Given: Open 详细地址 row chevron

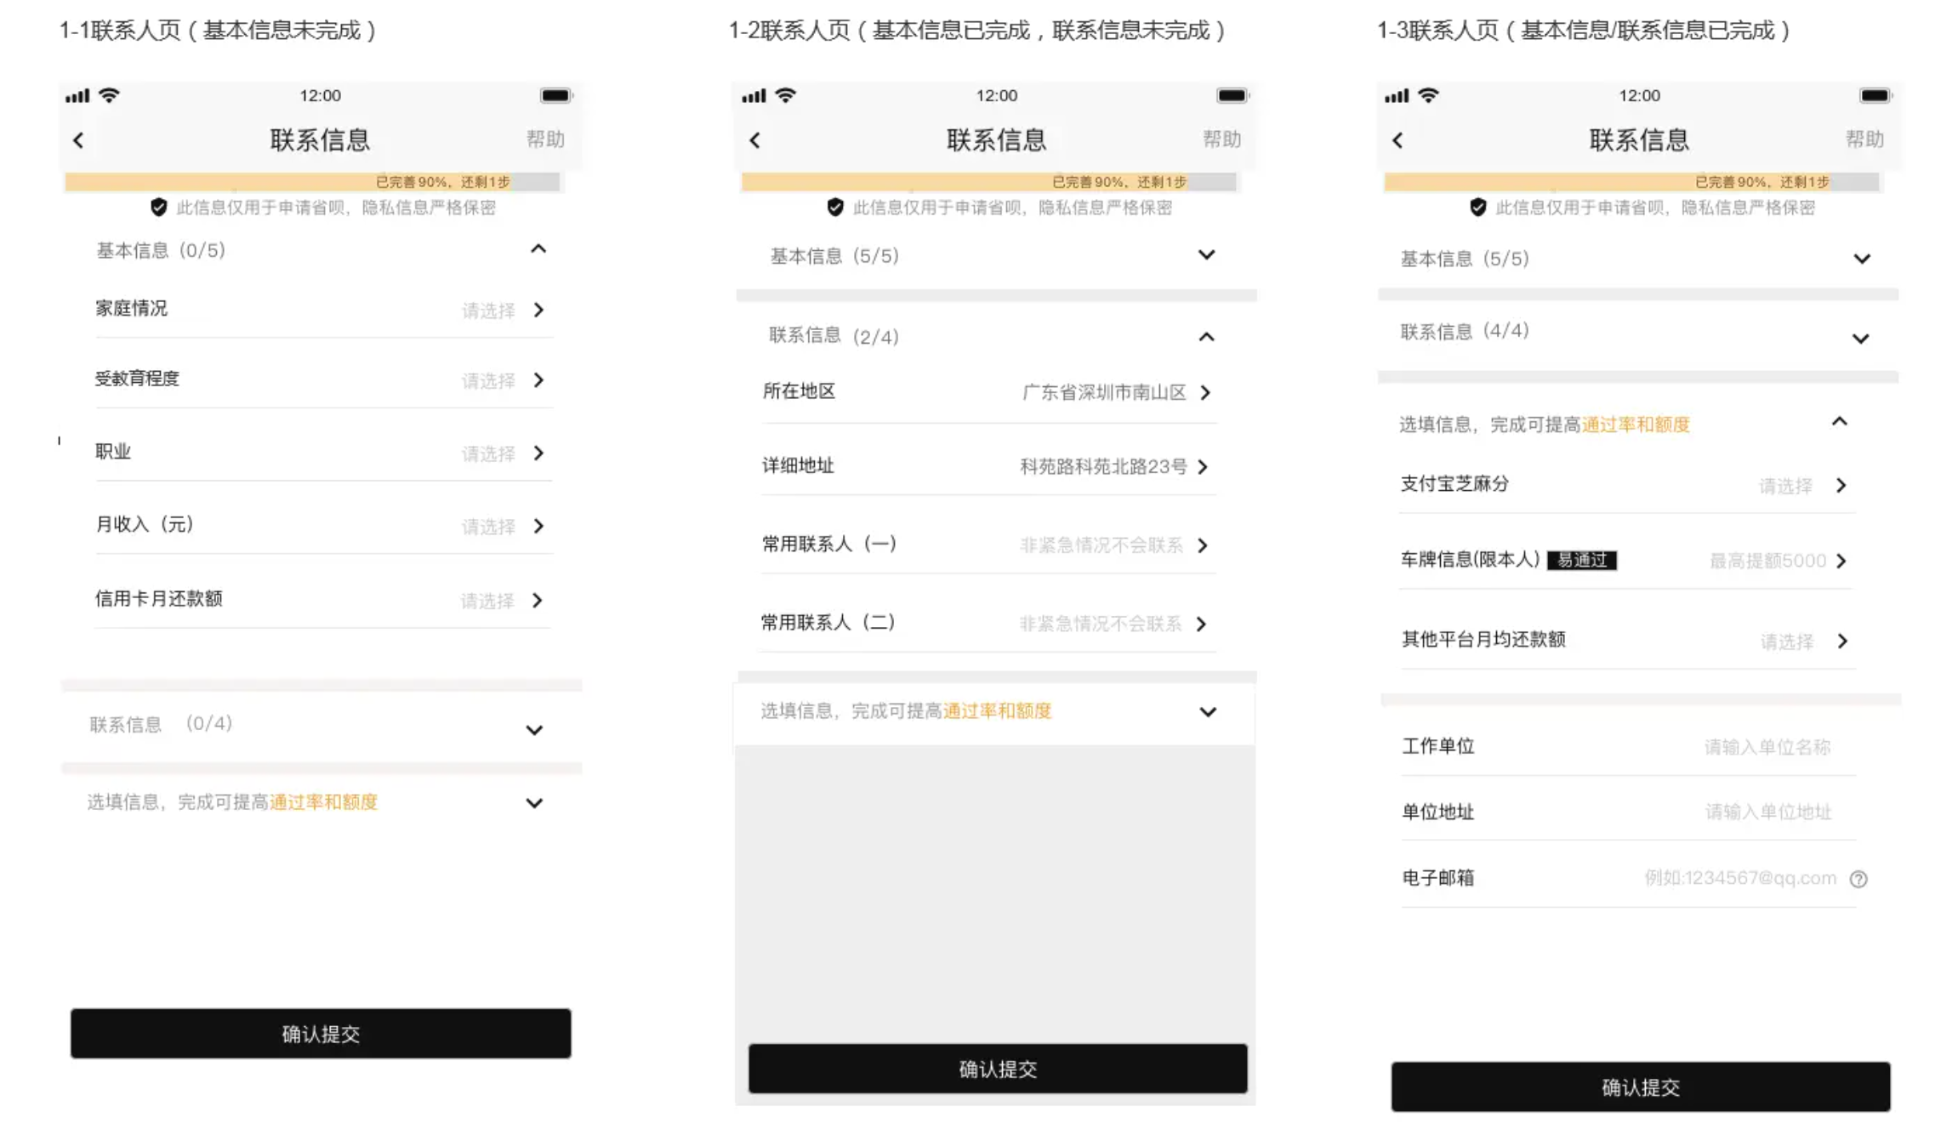Looking at the screenshot, I should [x=1203, y=467].
